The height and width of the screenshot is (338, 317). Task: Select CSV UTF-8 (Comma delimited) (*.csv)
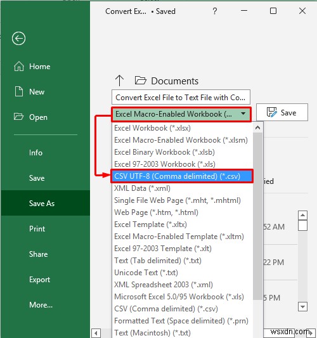click(182, 176)
